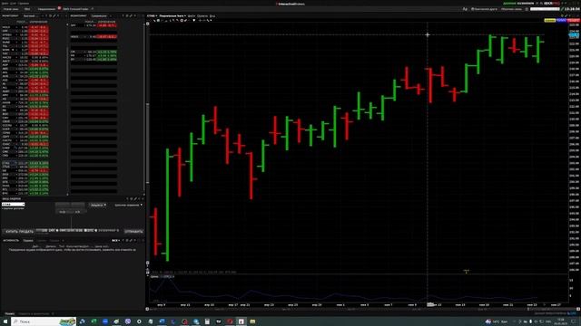Open the CTAS symbol dropdown above chart
The width and height of the screenshot is (581, 326).
(x=152, y=16)
